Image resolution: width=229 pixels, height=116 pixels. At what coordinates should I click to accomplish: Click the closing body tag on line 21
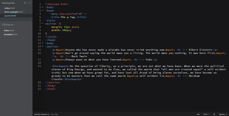pos(51,86)
